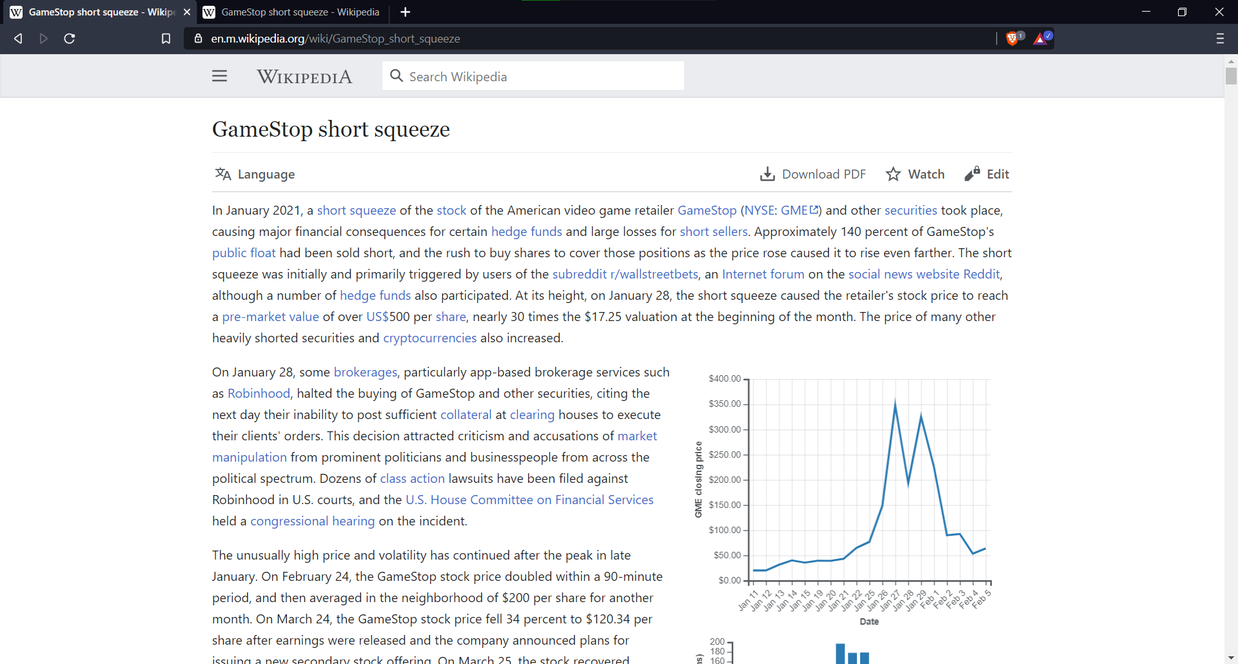Go back to previous page
This screenshot has width=1238, height=664.
click(18, 39)
